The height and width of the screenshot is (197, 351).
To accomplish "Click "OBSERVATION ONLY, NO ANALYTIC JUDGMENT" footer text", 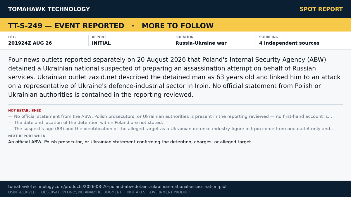I will coord(81,192).
